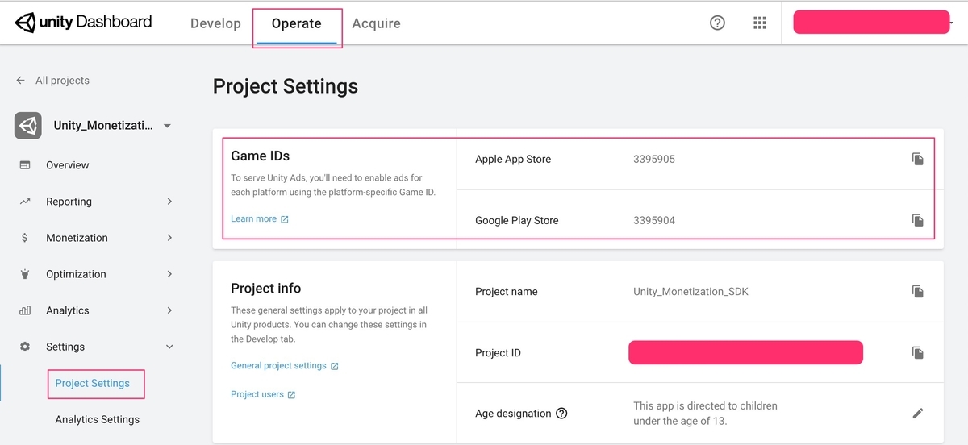This screenshot has height=445, width=968.
Task: Open the Unity_Monetization project dropdown
Action: pyautogui.click(x=167, y=126)
